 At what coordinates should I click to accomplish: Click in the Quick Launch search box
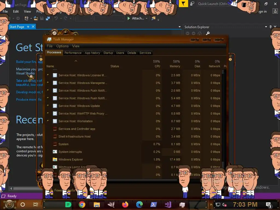coord(214,4)
